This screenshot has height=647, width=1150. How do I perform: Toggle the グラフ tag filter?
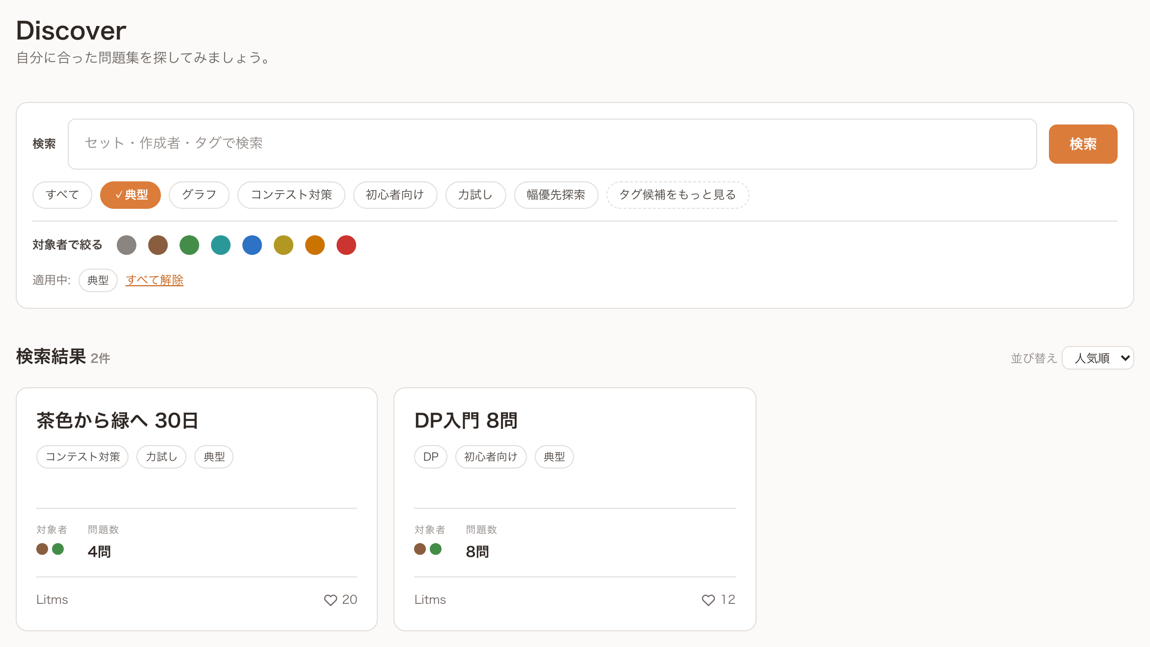[199, 195]
